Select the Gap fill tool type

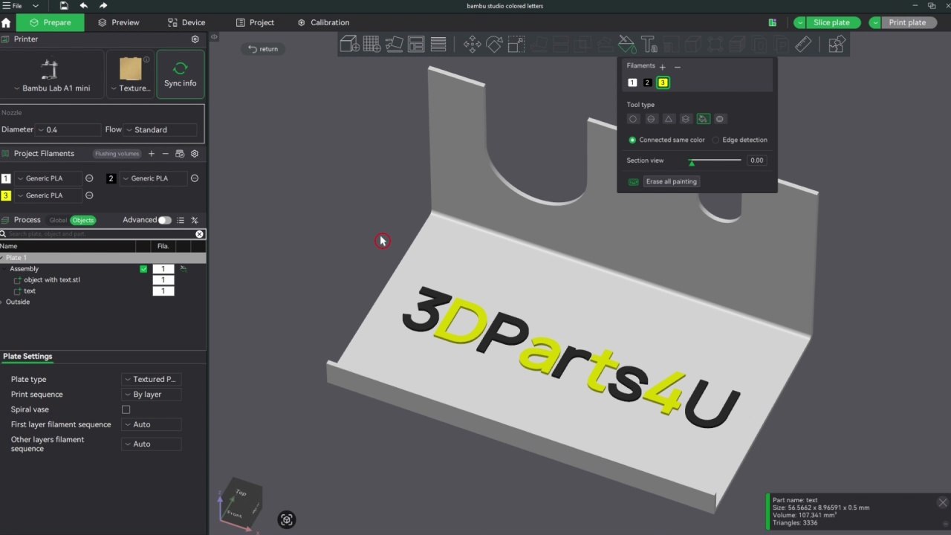[x=721, y=119]
